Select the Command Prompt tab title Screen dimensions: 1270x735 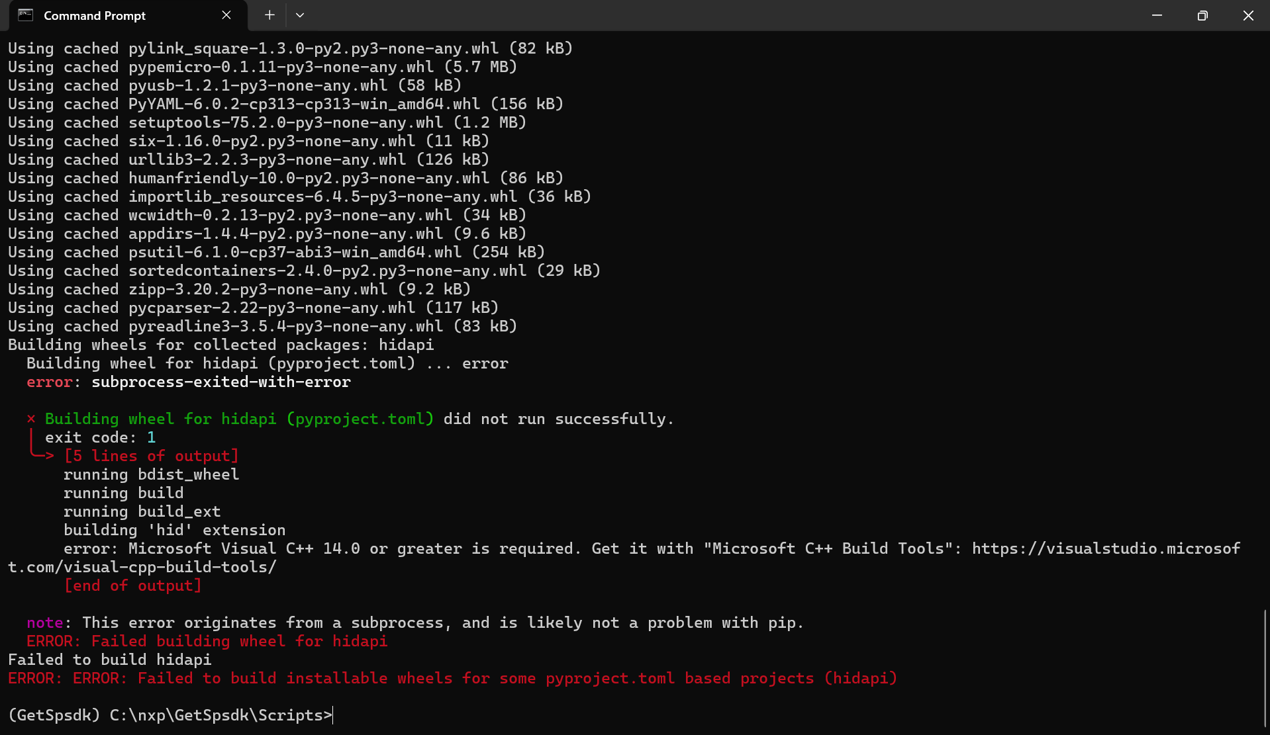94,15
